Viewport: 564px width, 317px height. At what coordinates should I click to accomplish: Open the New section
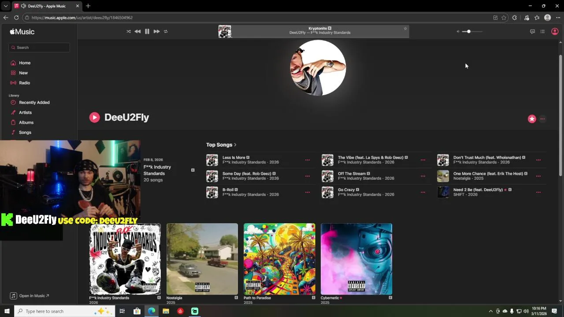tap(23, 73)
